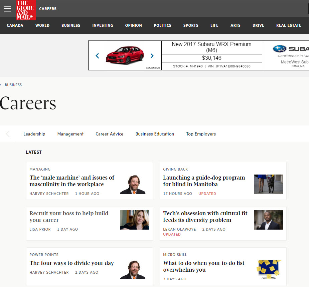Click the sticky notes monitor thumbnail
Viewport: 309px width, 287px height.
[268, 269]
